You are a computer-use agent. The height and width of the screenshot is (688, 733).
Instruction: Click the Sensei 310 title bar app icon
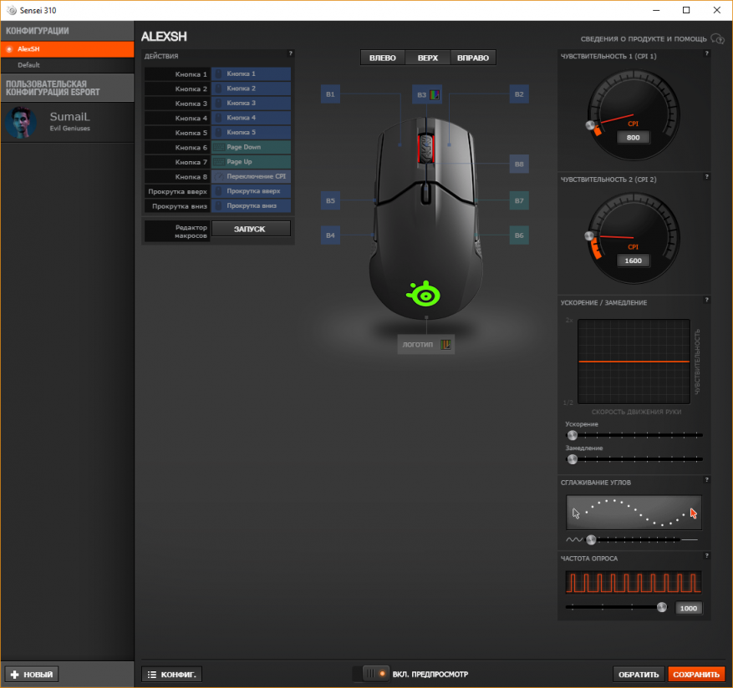tap(12, 10)
